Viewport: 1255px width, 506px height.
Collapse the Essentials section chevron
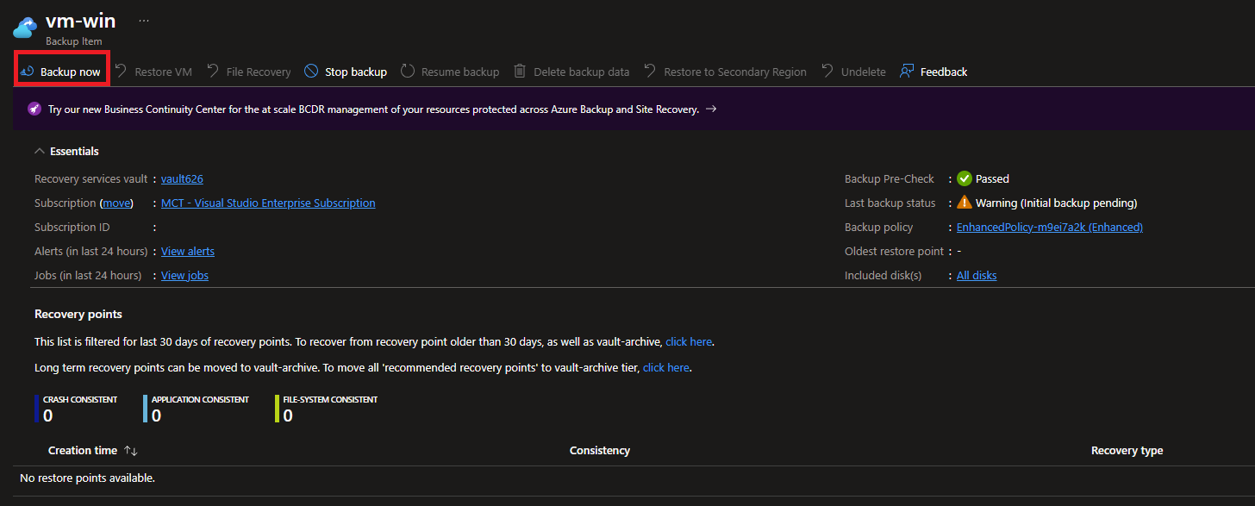pyautogui.click(x=40, y=151)
